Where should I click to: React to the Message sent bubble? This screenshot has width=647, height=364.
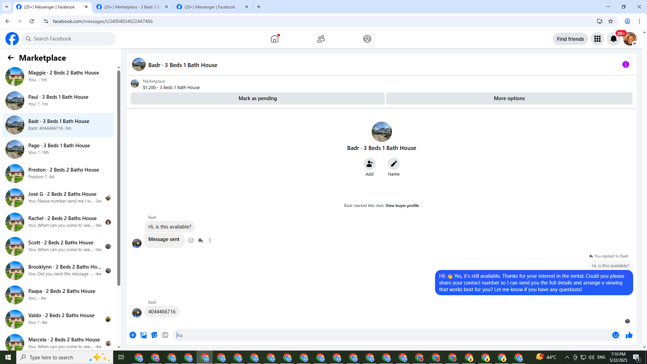point(191,240)
